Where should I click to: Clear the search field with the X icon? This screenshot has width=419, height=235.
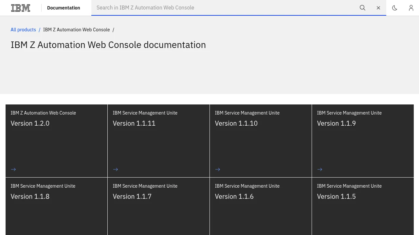coord(378,8)
